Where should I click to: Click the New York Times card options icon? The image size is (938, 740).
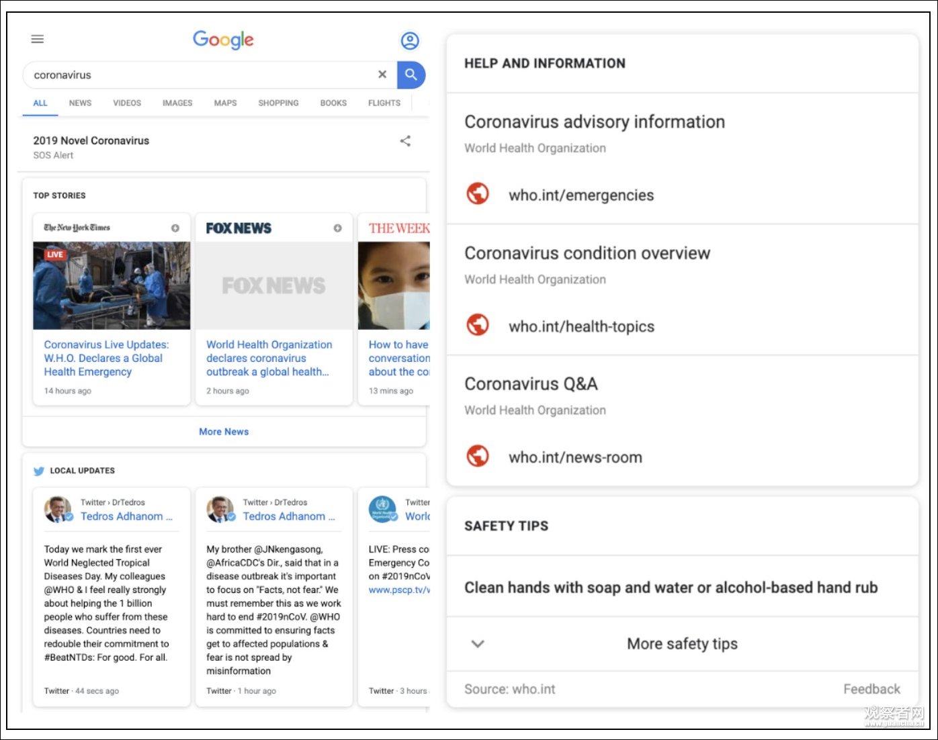(175, 228)
